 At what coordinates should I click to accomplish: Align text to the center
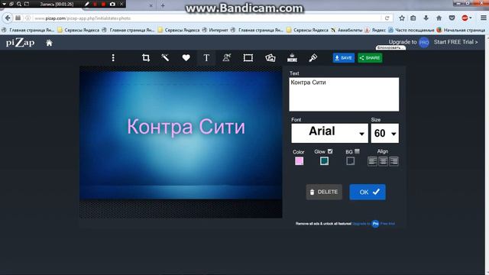coord(383,161)
